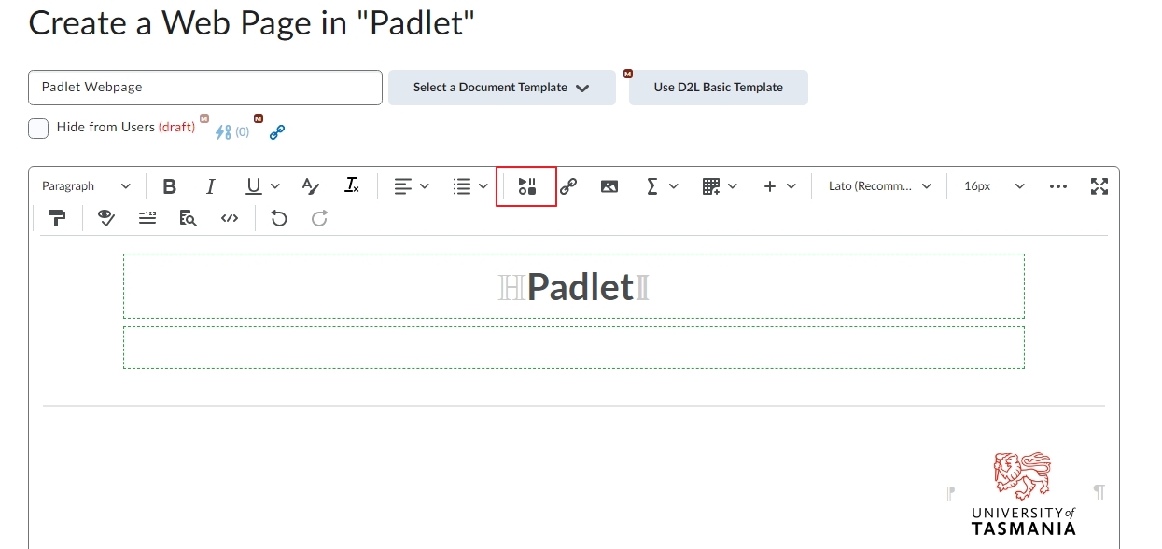Apply italic formatting

point(210,186)
